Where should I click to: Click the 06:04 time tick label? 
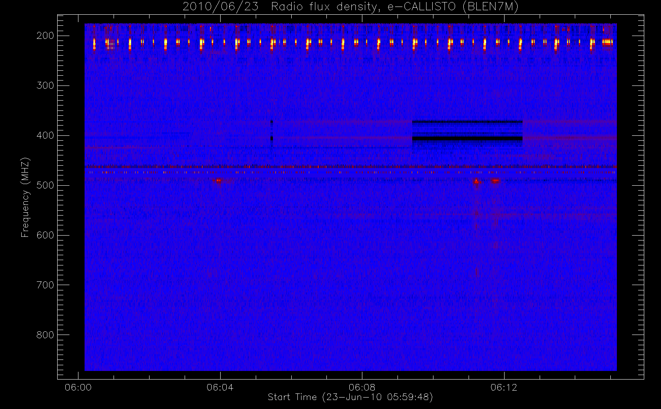[x=220, y=387]
